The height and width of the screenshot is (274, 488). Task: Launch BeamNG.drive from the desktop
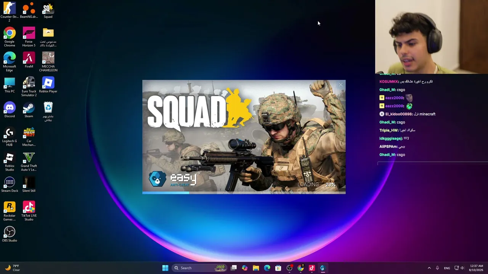point(29,11)
